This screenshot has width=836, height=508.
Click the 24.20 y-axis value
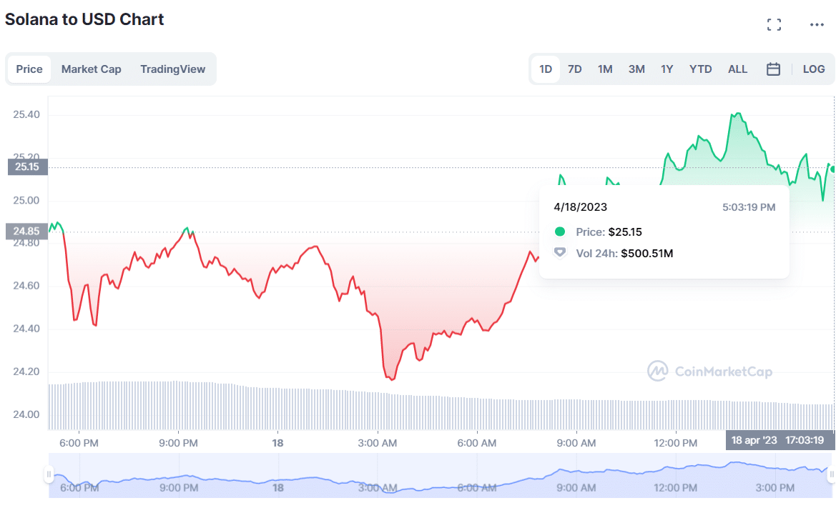26,372
